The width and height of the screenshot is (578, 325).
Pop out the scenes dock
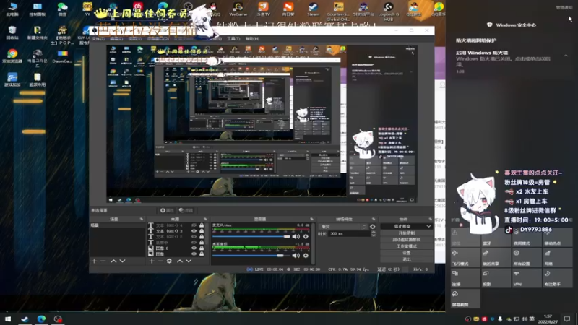point(142,219)
